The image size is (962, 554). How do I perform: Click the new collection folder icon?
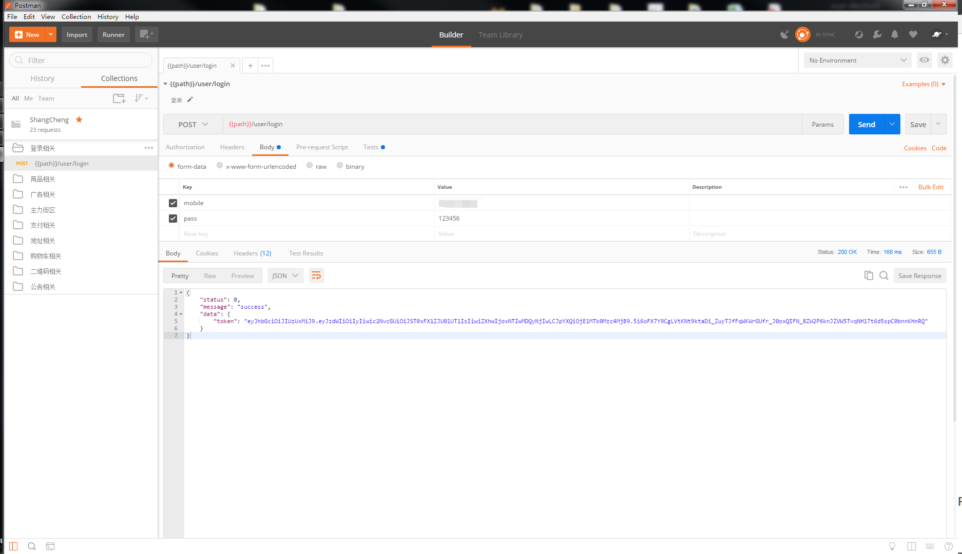(x=119, y=98)
